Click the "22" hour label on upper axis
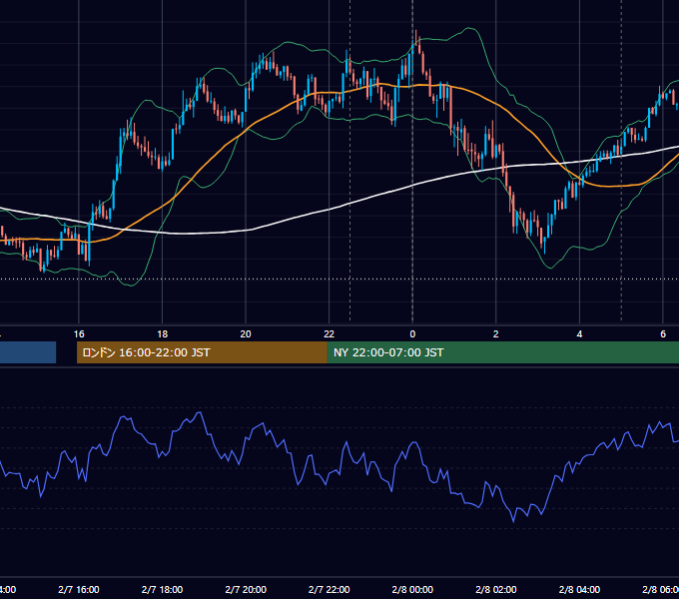Screen dimensions: 679x599 pyautogui.click(x=330, y=333)
